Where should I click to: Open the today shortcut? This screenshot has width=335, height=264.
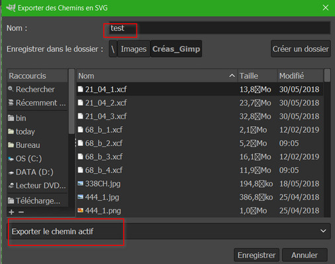[x=38, y=131]
